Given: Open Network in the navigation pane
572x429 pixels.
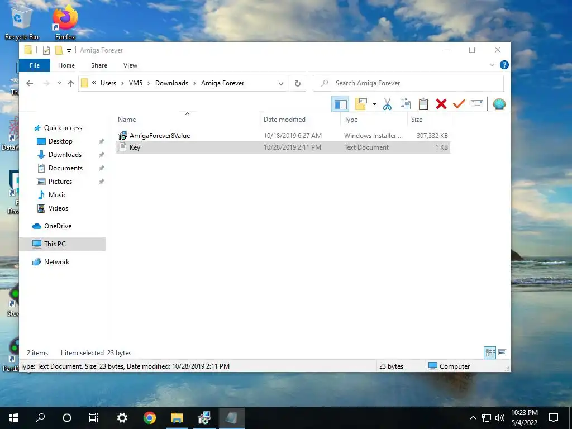Looking at the screenshot, I should click(x=56, y=262).
